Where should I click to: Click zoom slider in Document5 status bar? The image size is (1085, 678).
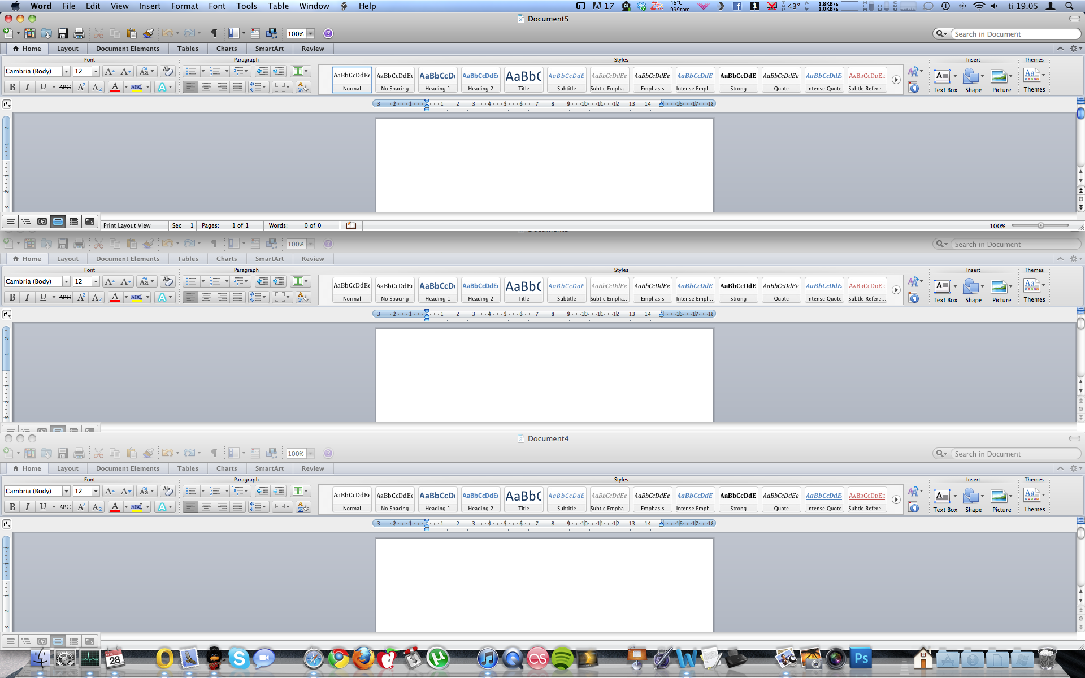pyautogui.click(x=1040, y=225)
